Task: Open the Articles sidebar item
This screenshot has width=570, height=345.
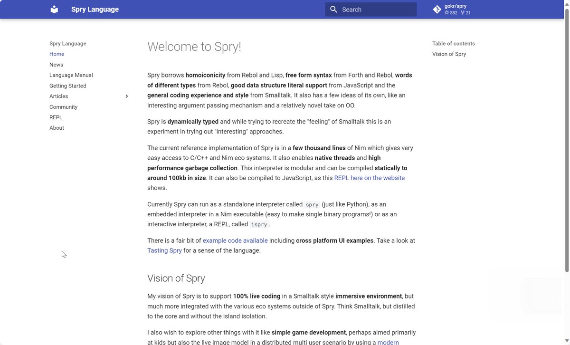Action: pyautogui.click(x=59, y=96)
